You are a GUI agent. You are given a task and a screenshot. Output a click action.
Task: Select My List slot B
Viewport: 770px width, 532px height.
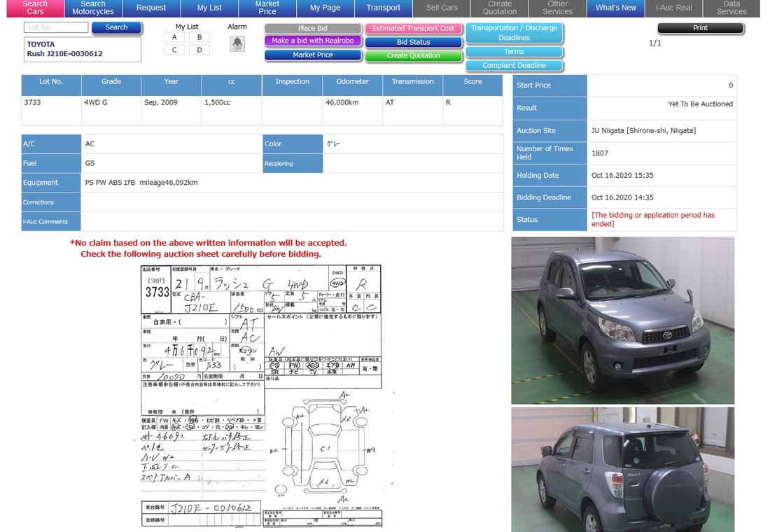coord(199,37)
